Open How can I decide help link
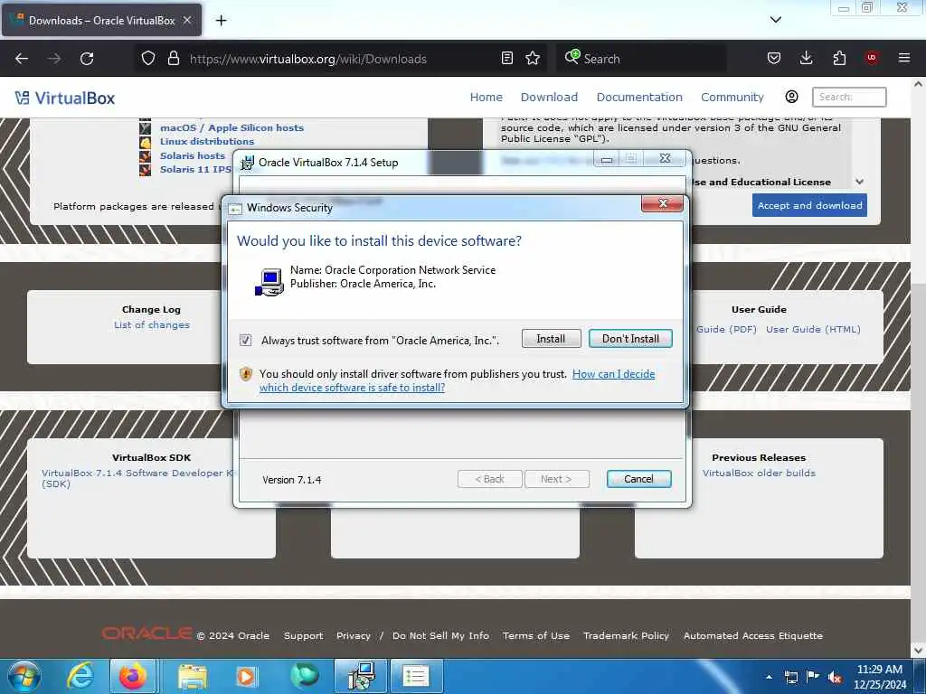Viewport: 926px width, 694px height. click(x=614, y=374)
